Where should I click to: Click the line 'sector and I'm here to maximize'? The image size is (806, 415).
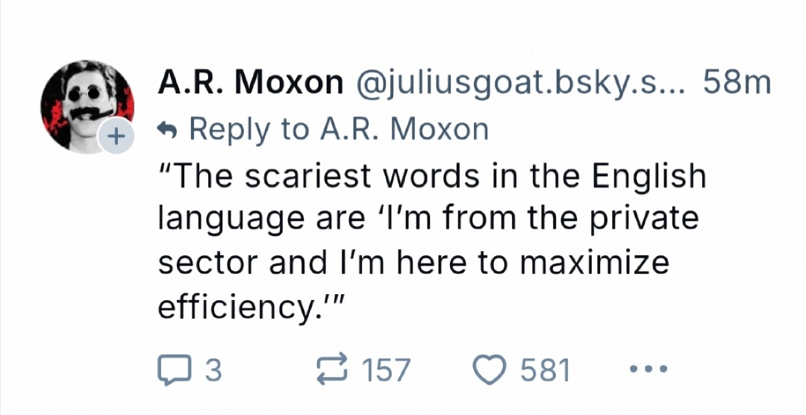point(413,263)
